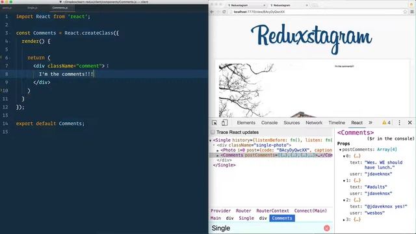Select Single in component breadcrumb
The width and height of the screenshot is (416, 234).
click(246, 218)
